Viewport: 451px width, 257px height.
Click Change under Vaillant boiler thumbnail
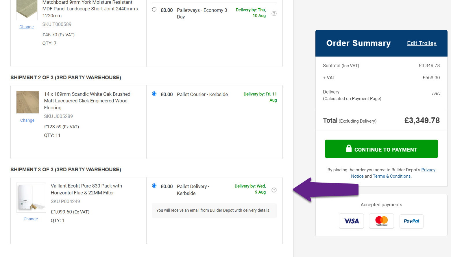31,219
